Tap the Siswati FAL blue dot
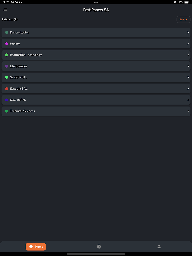192x256 pixels. [x=7, y=100]
